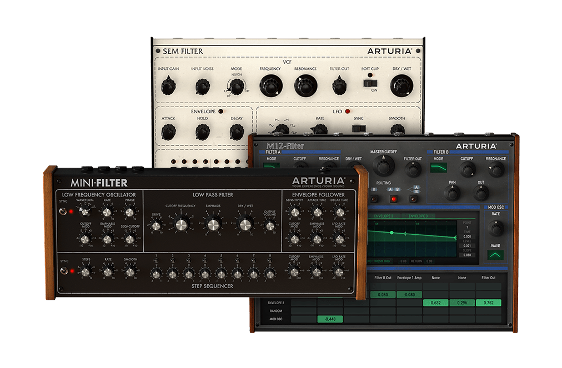Open the Filter B Out destination column header
This screenshot has height=368, width=562.
383,278
